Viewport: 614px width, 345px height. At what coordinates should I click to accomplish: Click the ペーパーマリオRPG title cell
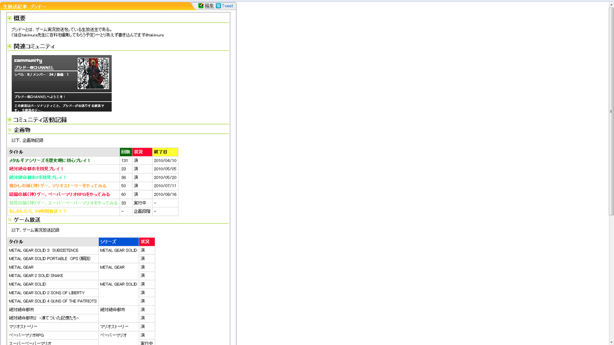(x=53, y=335)
